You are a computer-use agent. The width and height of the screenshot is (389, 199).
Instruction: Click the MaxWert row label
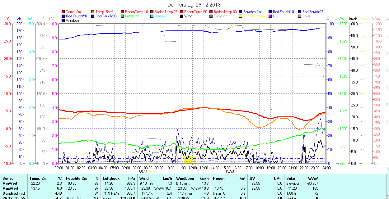click(10, 188)
